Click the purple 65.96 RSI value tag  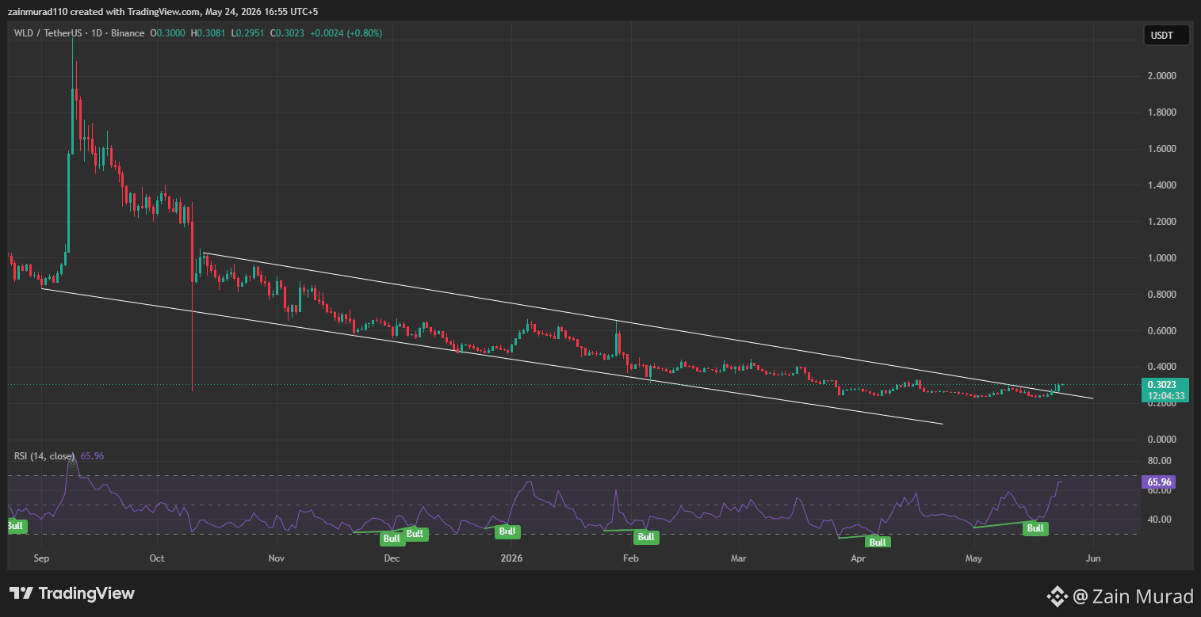coord(1157,482)
